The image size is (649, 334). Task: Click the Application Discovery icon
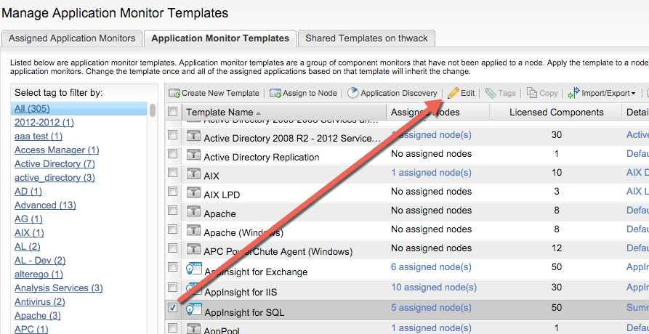point(352,93)
